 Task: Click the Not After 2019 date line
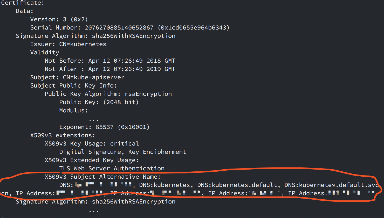pos(110,69)
